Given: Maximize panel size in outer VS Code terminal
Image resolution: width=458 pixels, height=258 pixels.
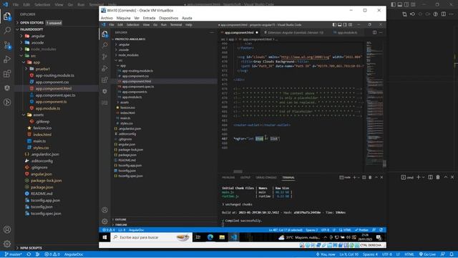Looking at the screenshot, I should (446, 177).
